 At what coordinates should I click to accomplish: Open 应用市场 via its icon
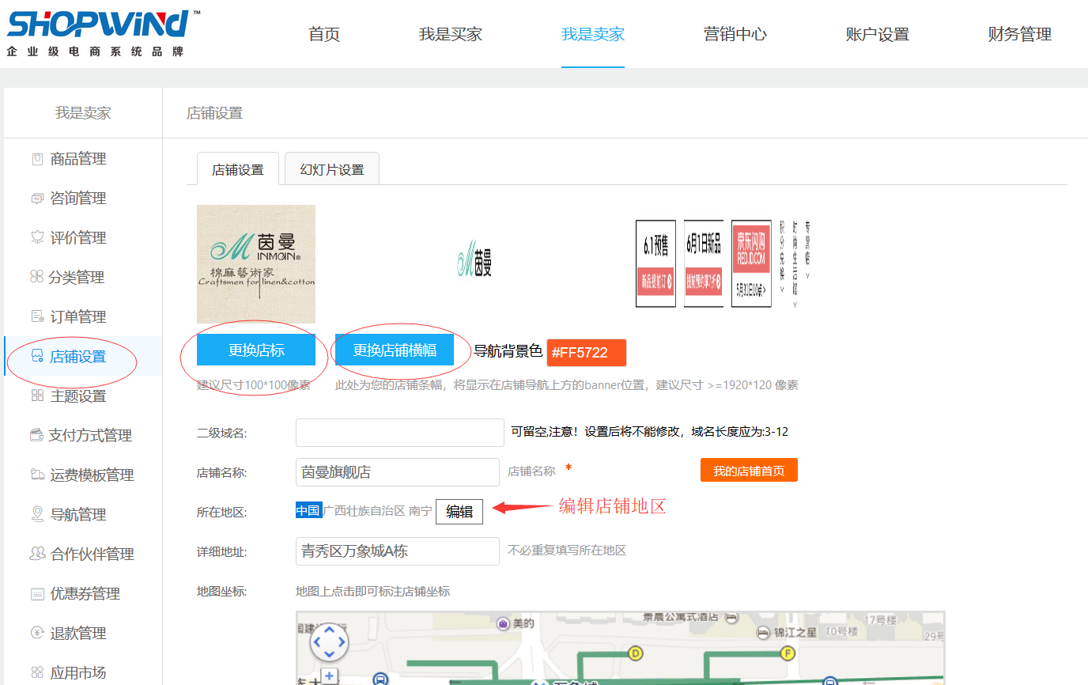tap(37, 672)
